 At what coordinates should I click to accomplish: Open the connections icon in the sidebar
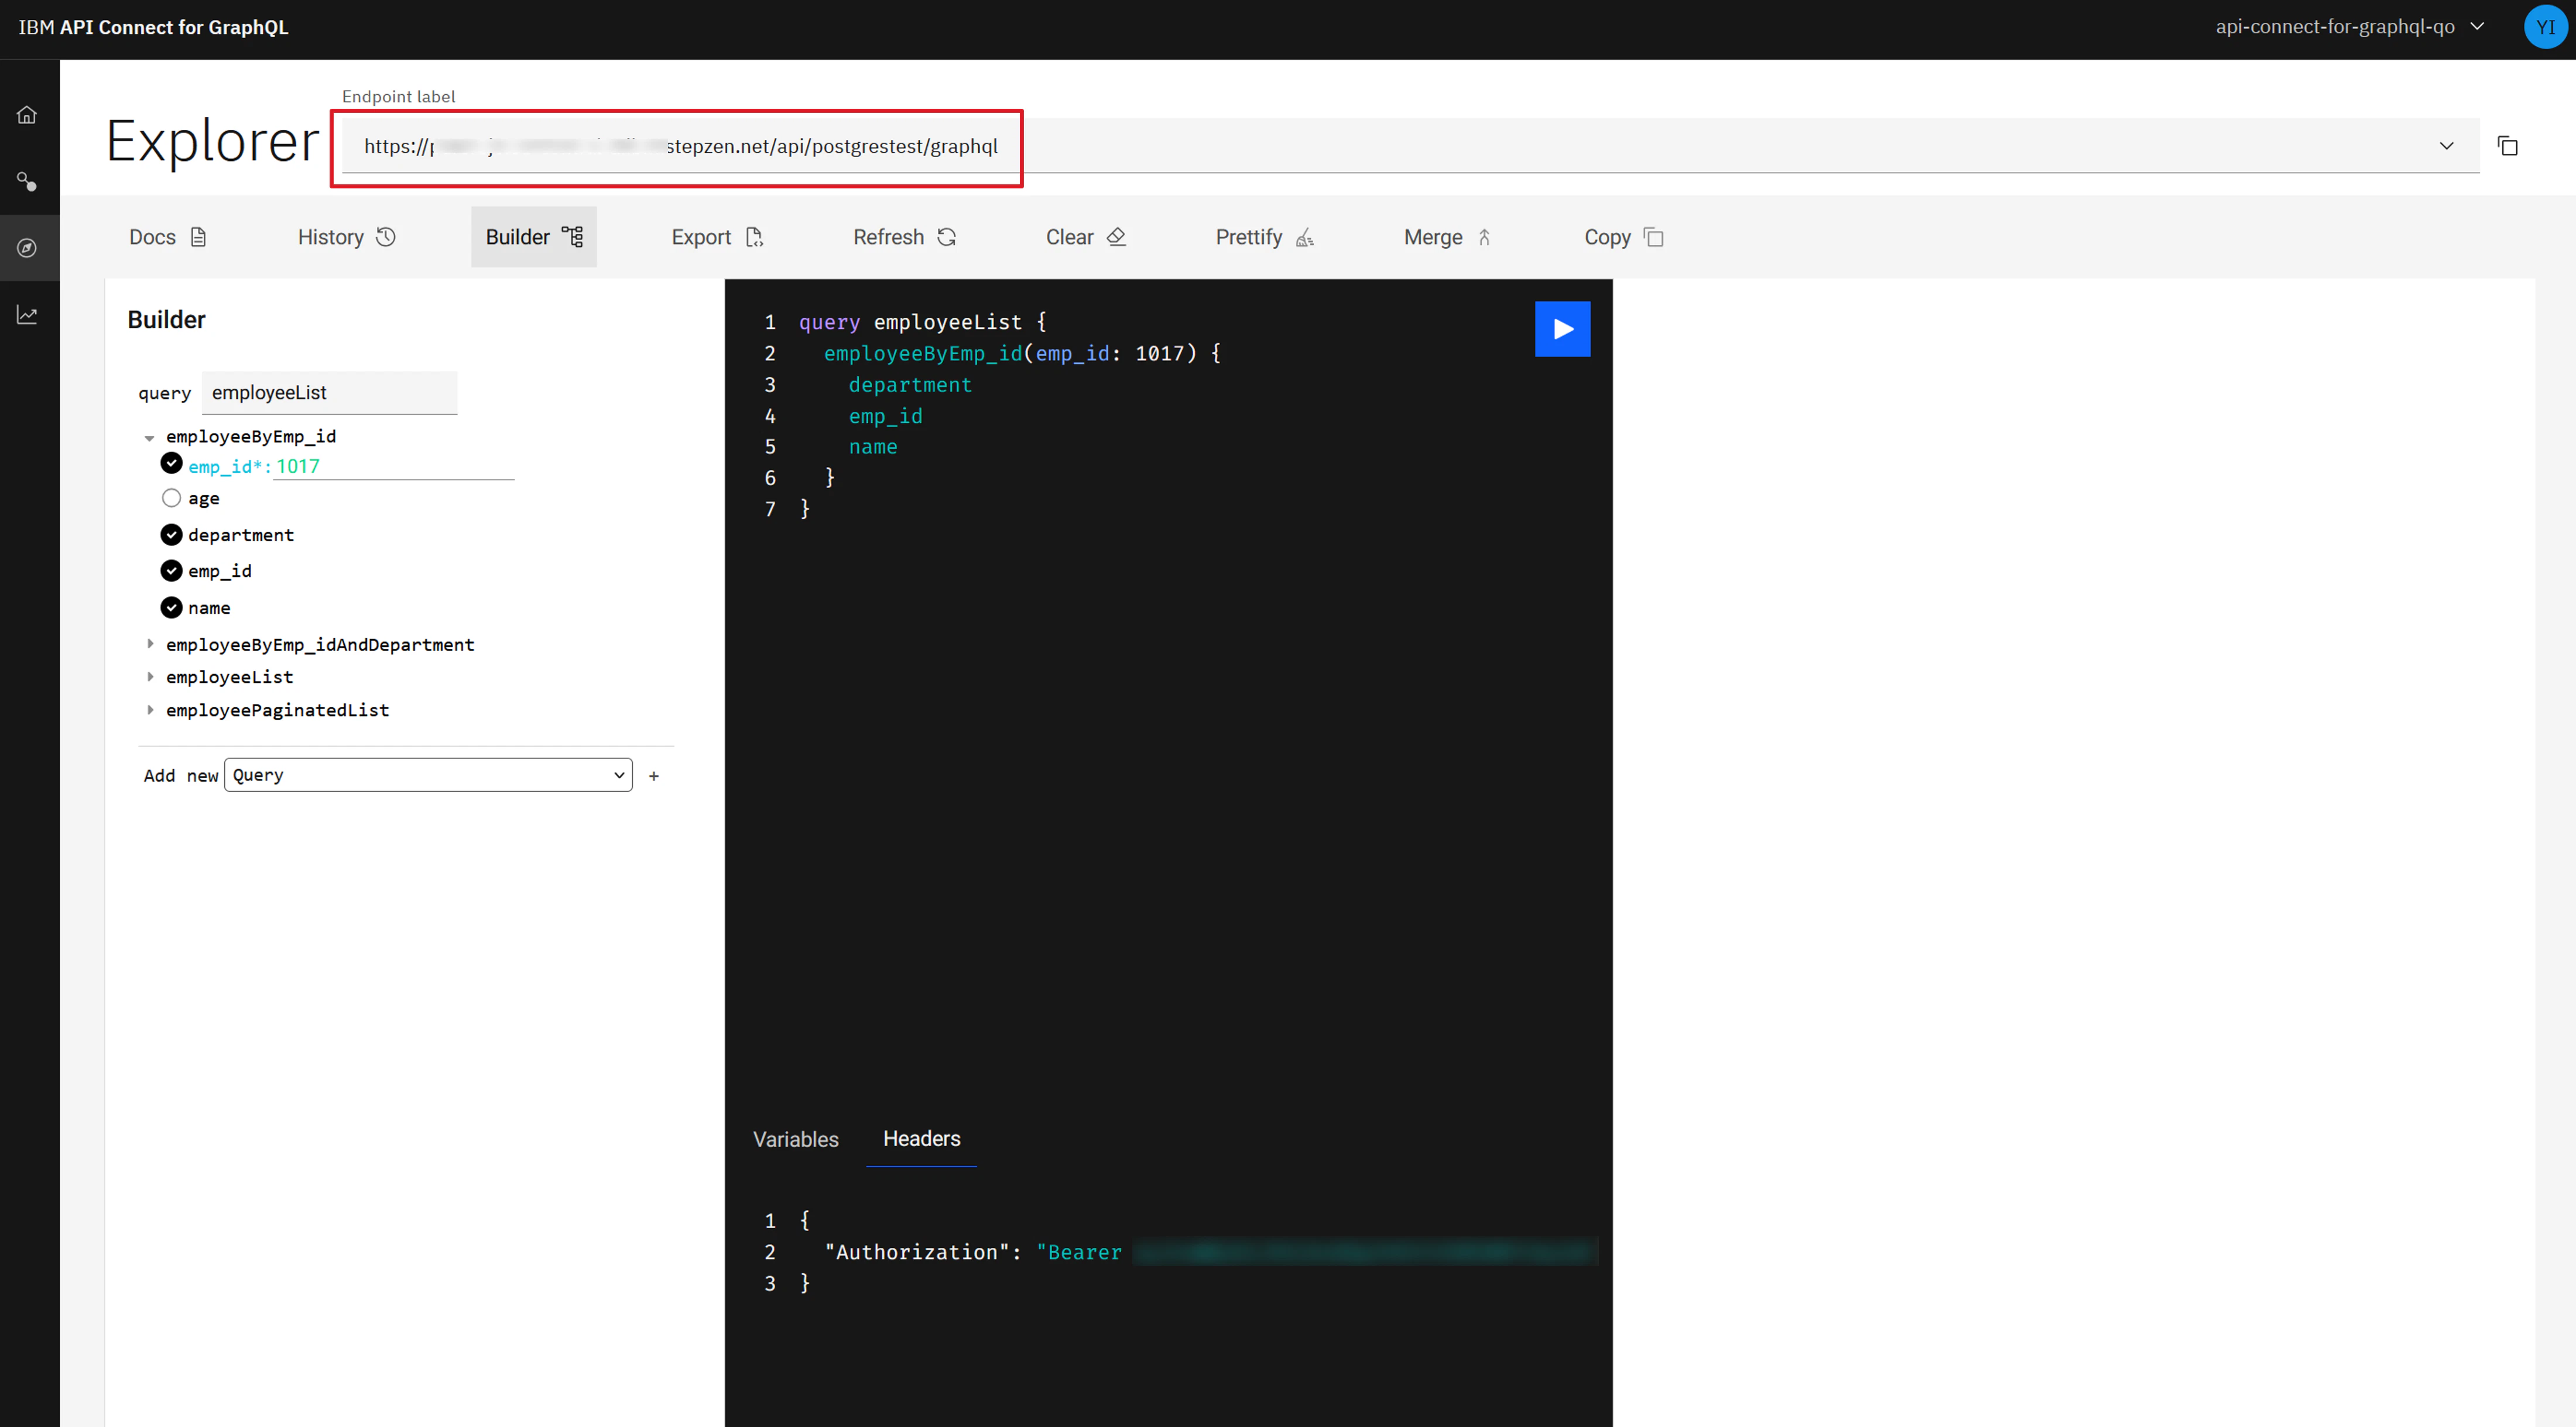[x=27, y=182]
